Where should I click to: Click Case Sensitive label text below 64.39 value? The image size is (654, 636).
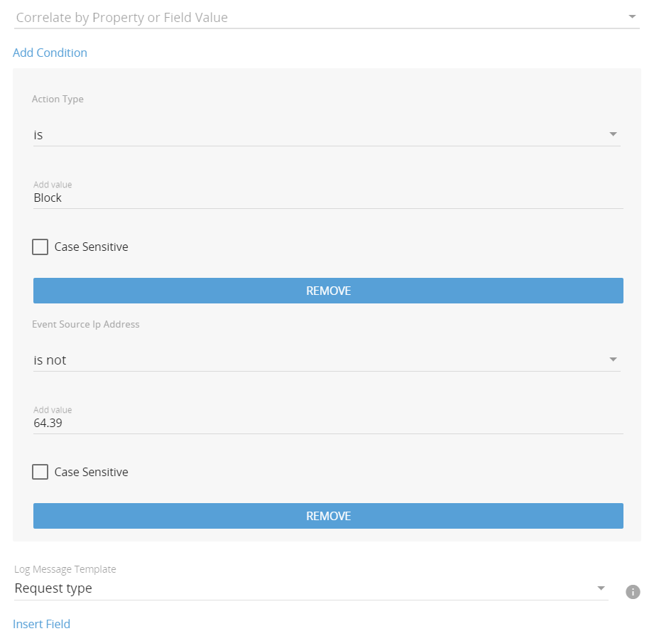point(91,473)
